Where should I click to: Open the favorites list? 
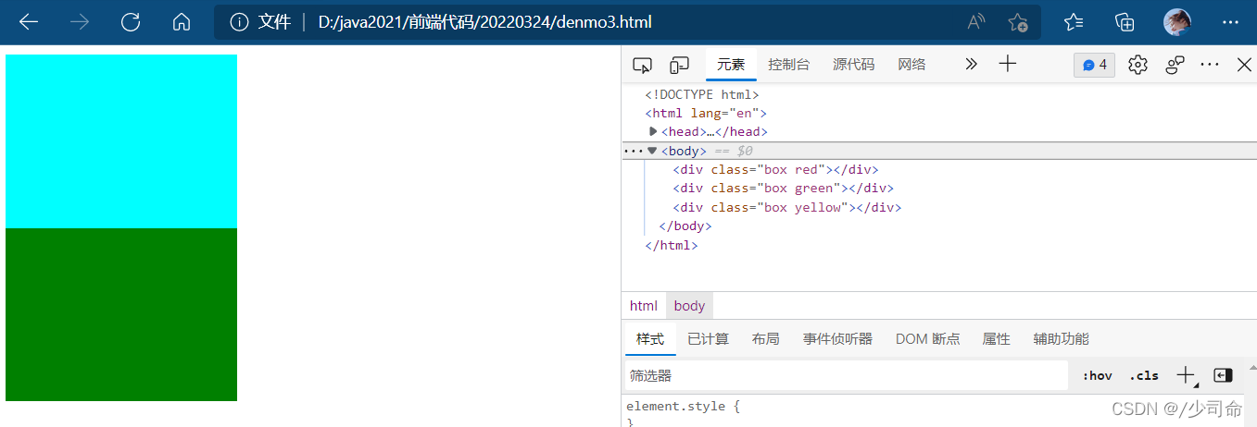(x=1074, y=22)
